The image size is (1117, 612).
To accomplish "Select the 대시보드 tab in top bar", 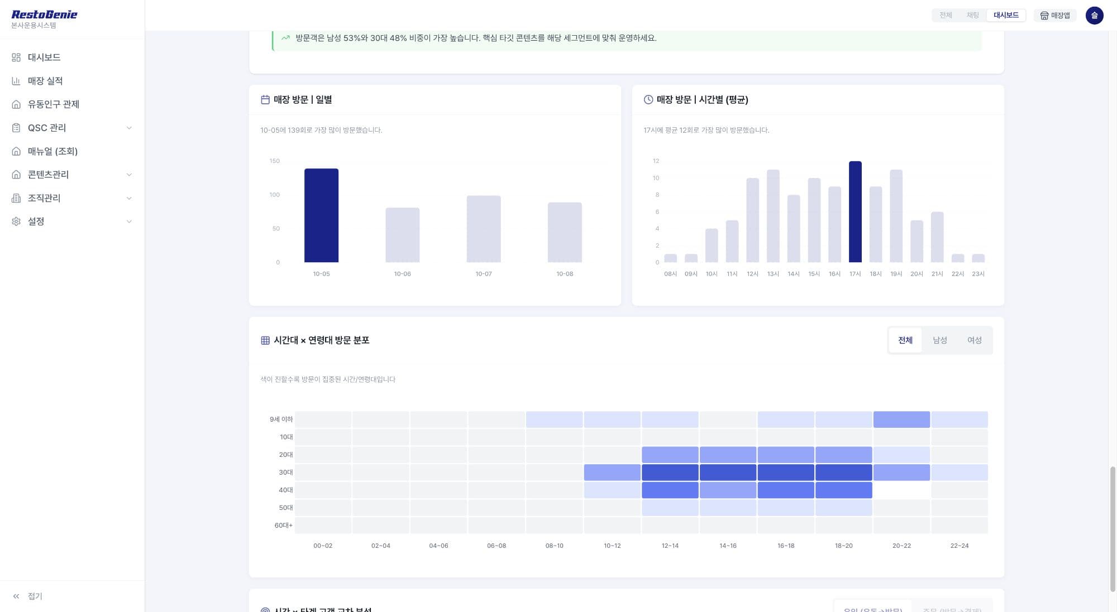I will point(1006,16).
